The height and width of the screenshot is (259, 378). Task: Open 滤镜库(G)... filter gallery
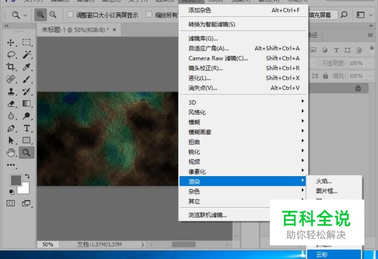[243, 38]
